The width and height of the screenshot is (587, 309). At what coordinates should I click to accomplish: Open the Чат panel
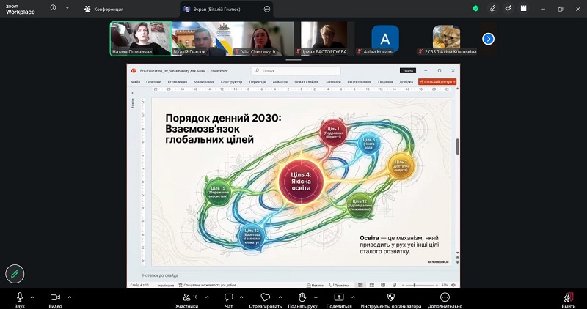[229, 299]
